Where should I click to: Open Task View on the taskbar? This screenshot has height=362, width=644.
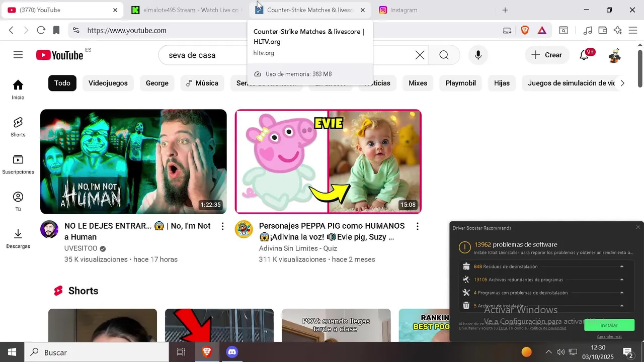click(x=181, y=352)
